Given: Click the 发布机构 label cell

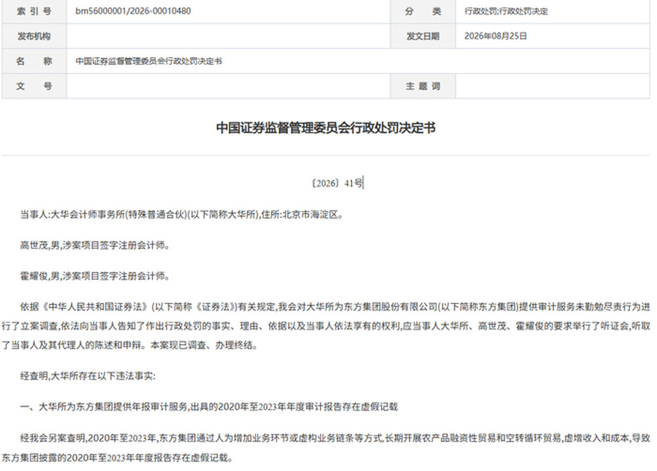Looking at the screenshot, I should (34, 36).
